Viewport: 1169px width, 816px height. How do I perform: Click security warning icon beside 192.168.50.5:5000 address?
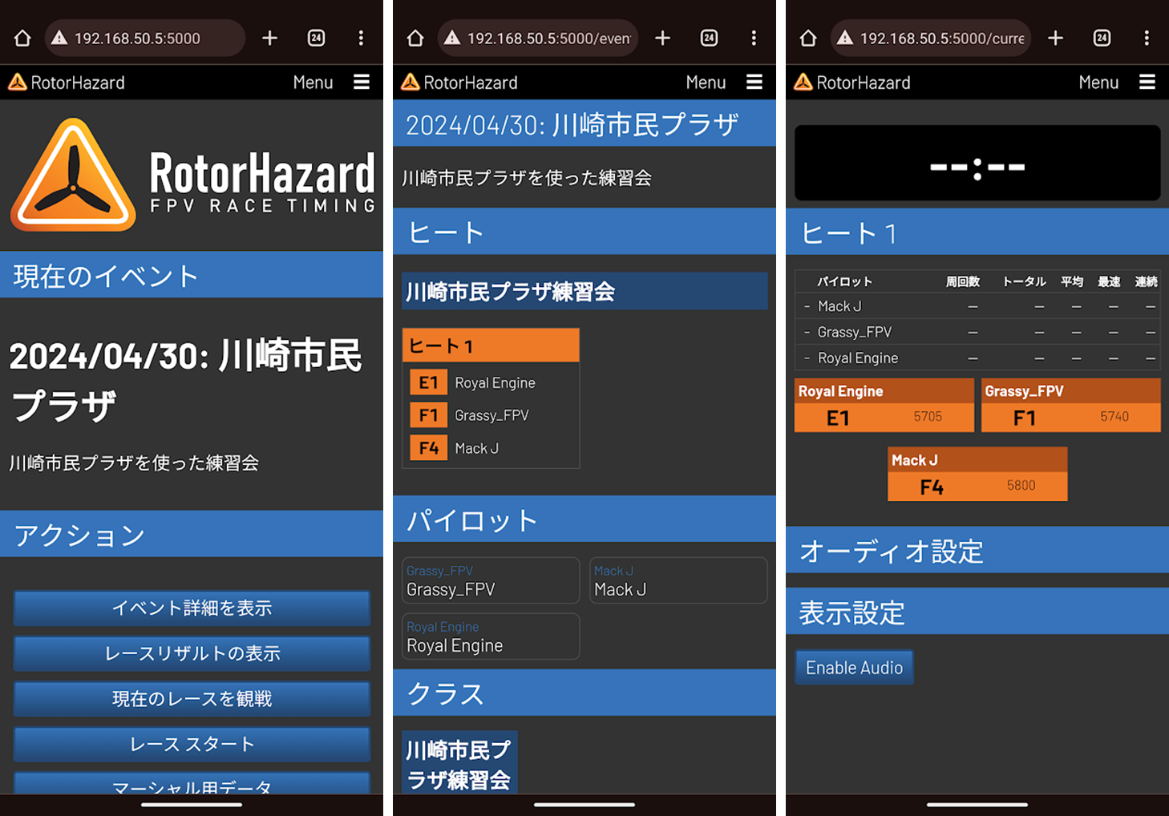(59, 38)
